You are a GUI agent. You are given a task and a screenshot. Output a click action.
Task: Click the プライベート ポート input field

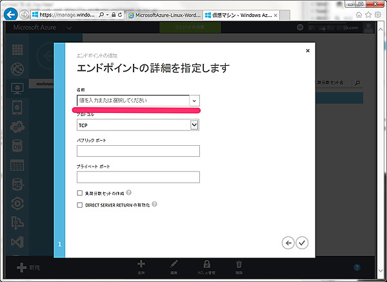[x=138, y=177]
